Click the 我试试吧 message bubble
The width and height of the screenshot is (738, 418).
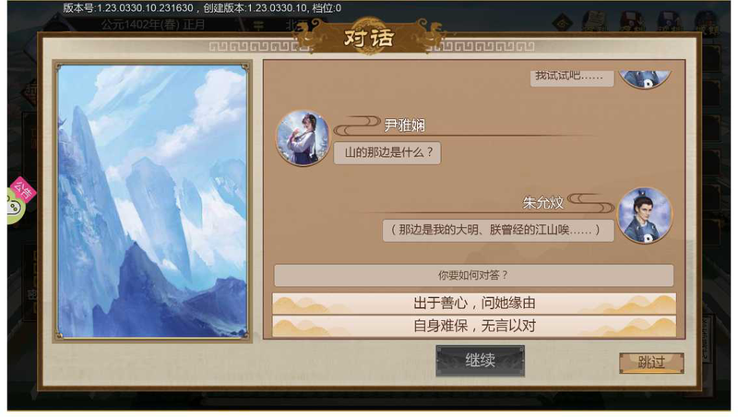coord(572,78)
